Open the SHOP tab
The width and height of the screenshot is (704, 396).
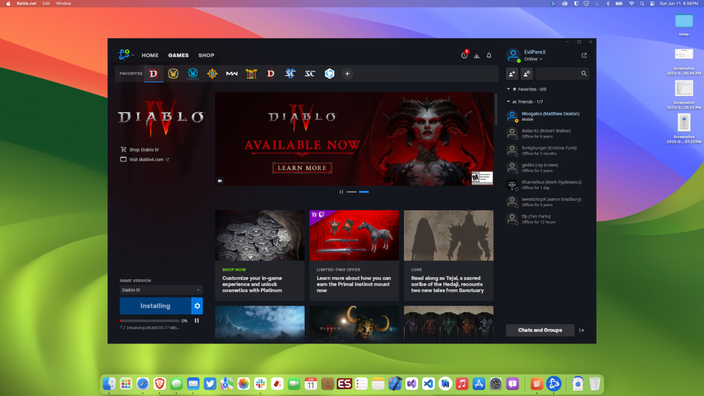[x=206, y=55]
